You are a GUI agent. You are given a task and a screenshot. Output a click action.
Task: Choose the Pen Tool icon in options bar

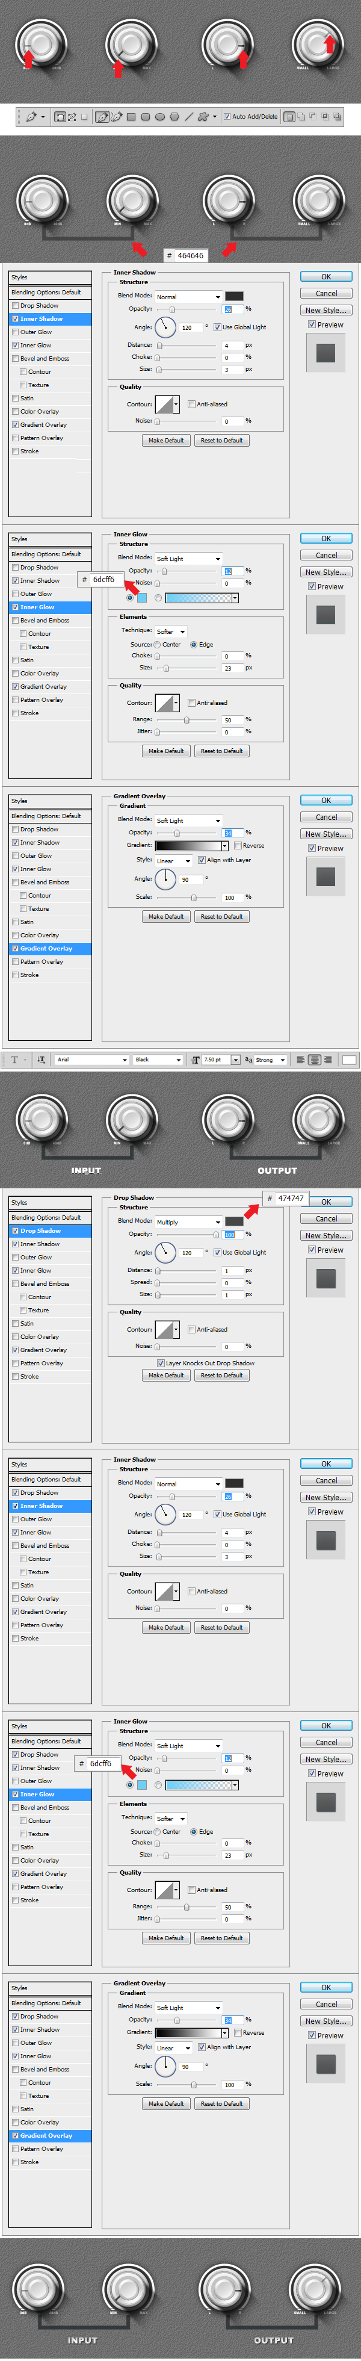point(102,116)
